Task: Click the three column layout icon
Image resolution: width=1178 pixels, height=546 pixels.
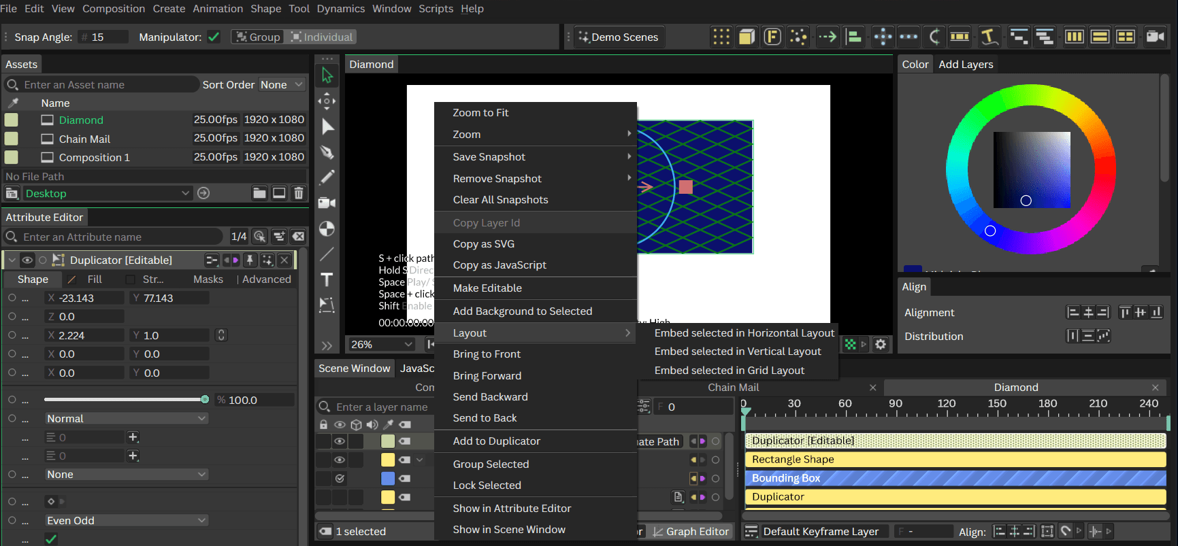Action: click(x=1075, y=37)
